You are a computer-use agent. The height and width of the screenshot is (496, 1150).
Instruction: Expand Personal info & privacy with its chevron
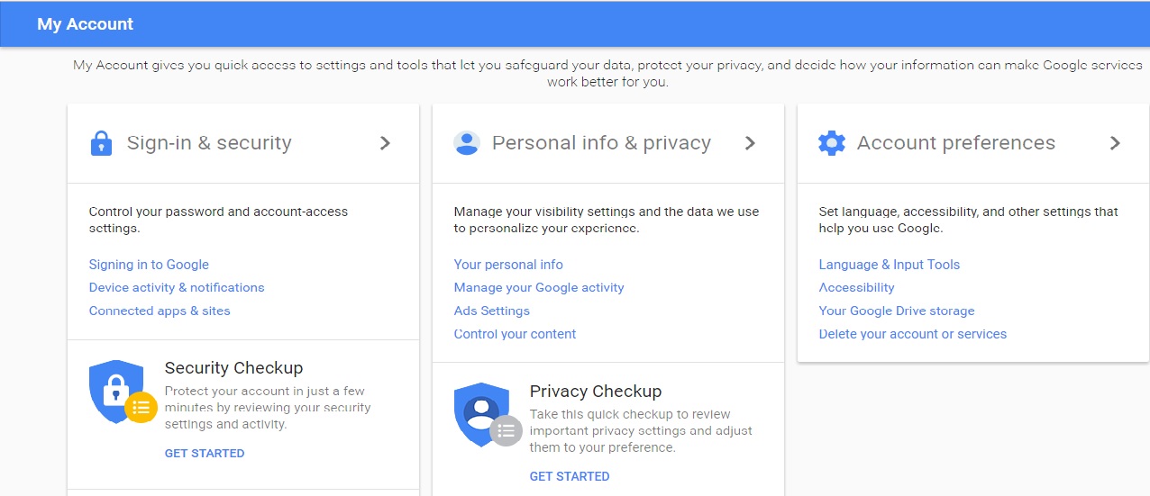click(750, 143)
